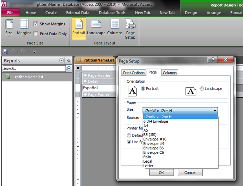This screenshot has width=243, height=186.
Task: Click the search magnifier in Reports pane
Action: tap(69, 68)
